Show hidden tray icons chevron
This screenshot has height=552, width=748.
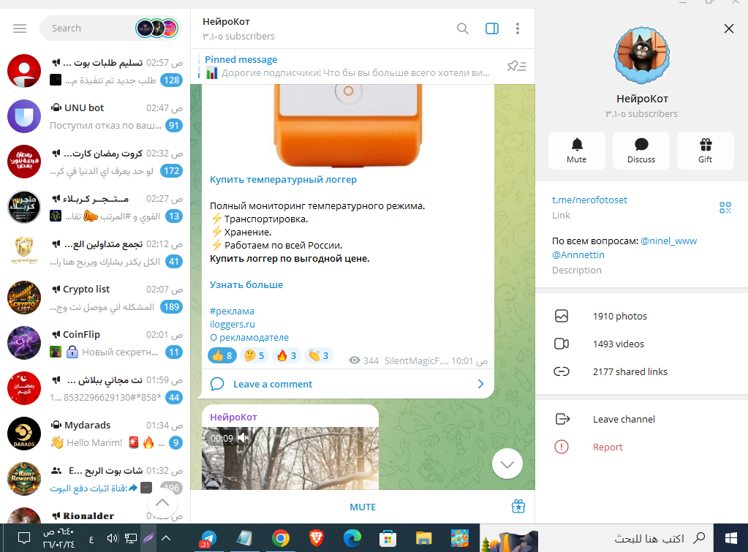(166, 538)
